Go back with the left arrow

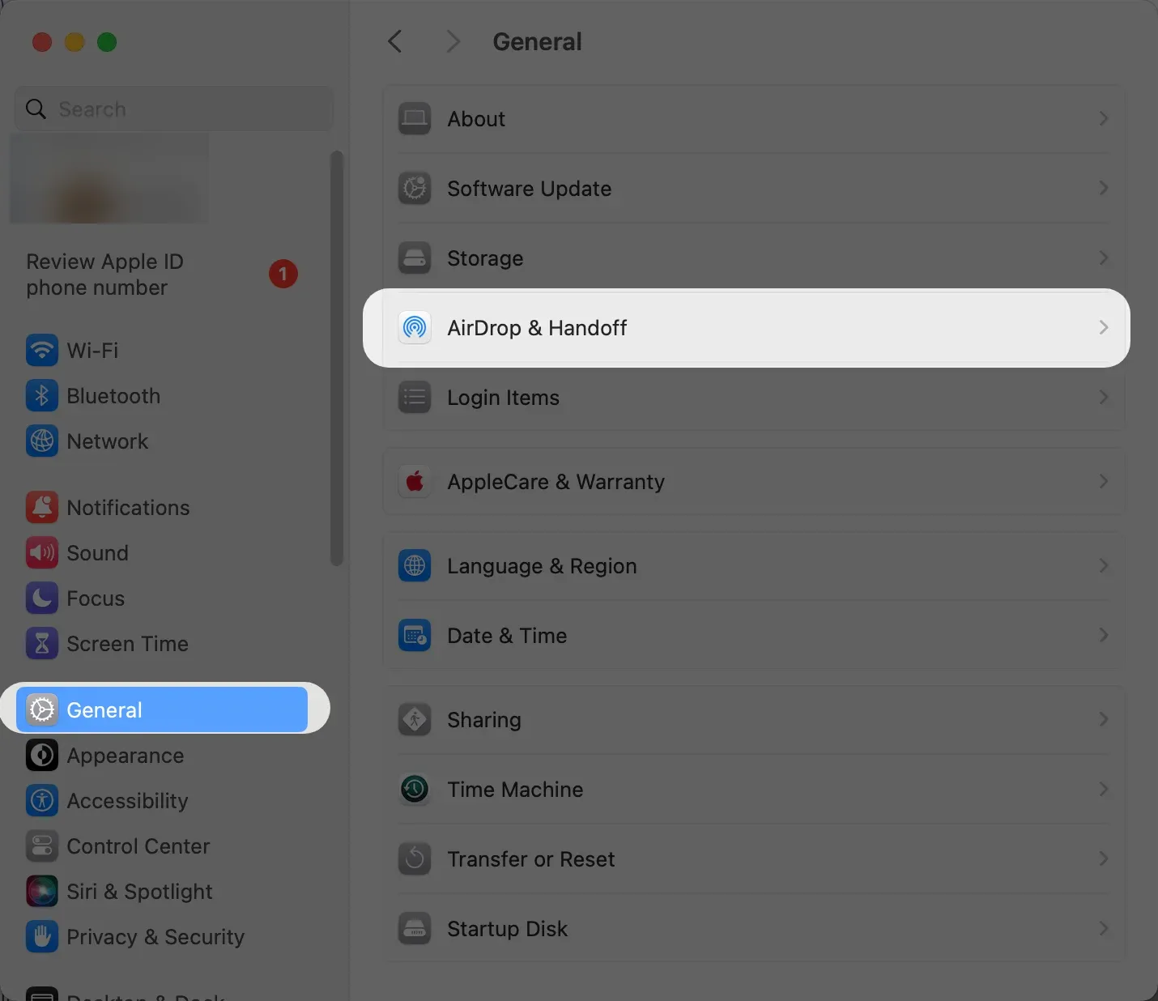[395, 41]
